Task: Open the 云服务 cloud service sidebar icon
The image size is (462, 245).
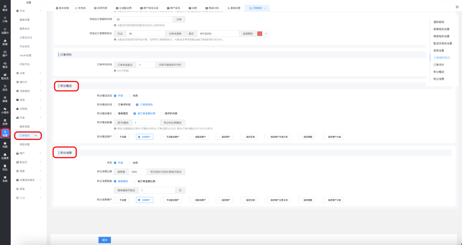Action: (5, 156)
